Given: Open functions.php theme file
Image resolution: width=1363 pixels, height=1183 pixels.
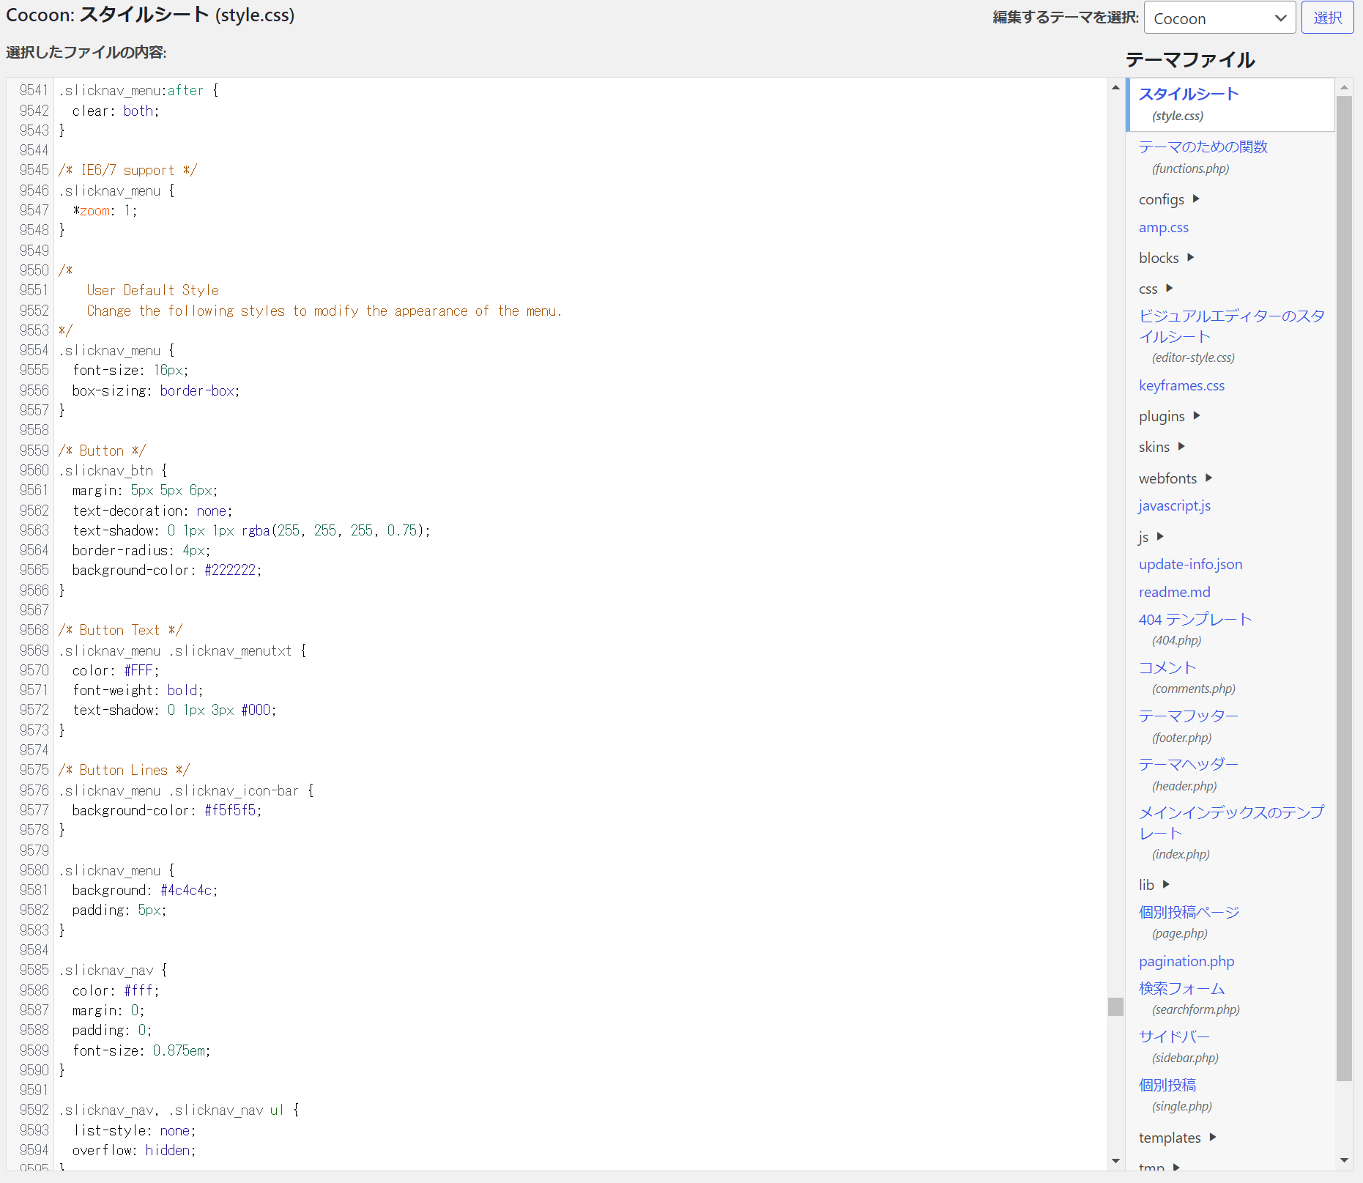Looking at the screenshot, I should coord(1203,147).
